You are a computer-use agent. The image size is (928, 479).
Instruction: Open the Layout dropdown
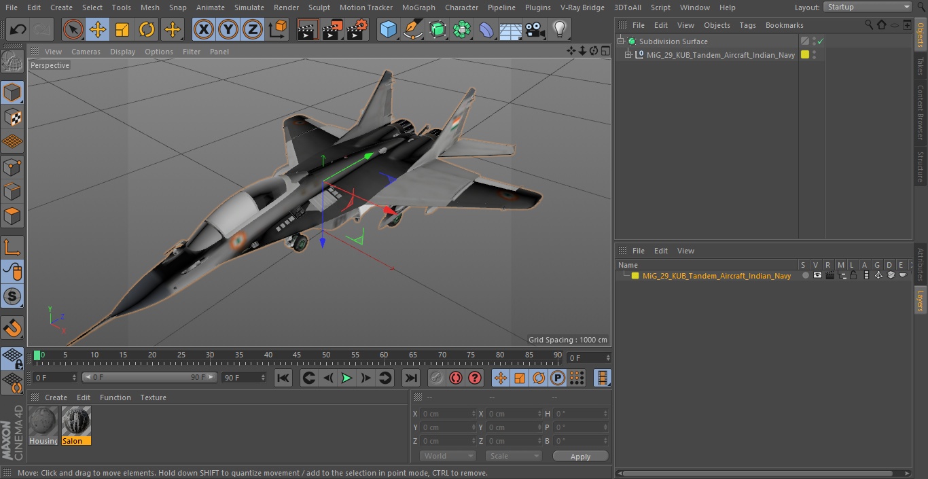tap(868, 7)
